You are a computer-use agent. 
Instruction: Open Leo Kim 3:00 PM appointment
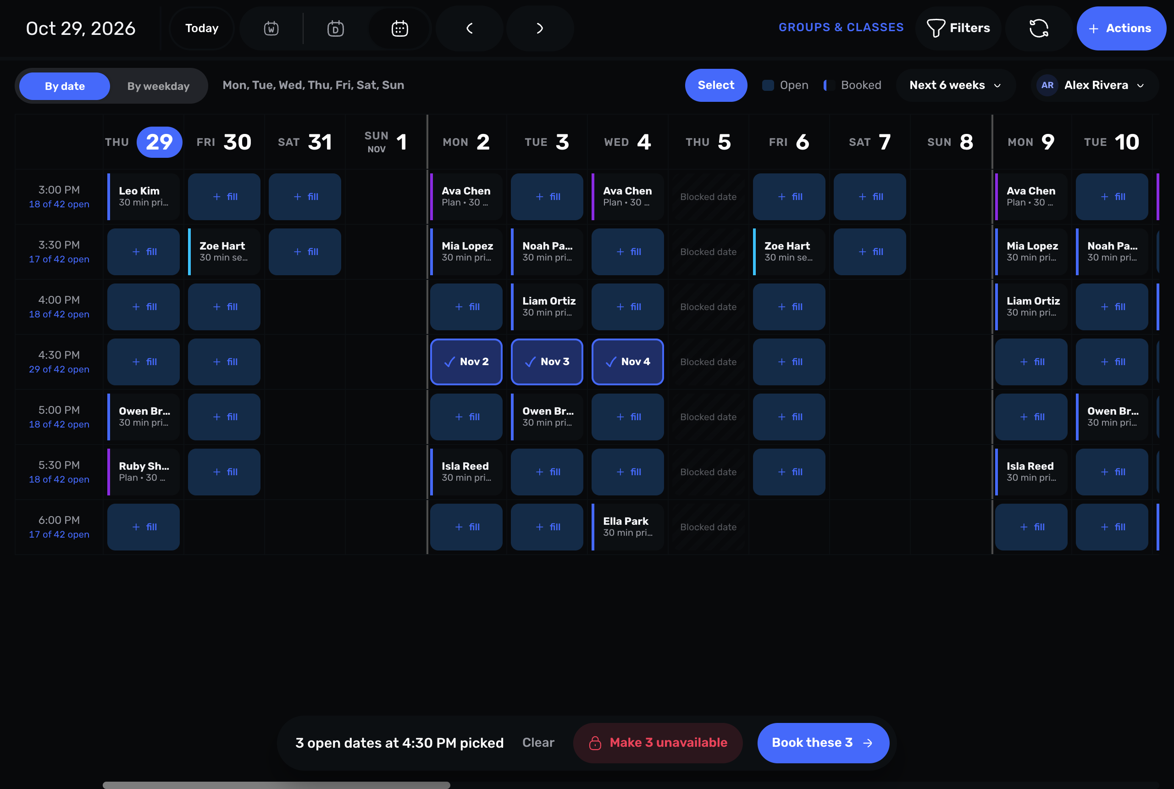click(144, 197)
